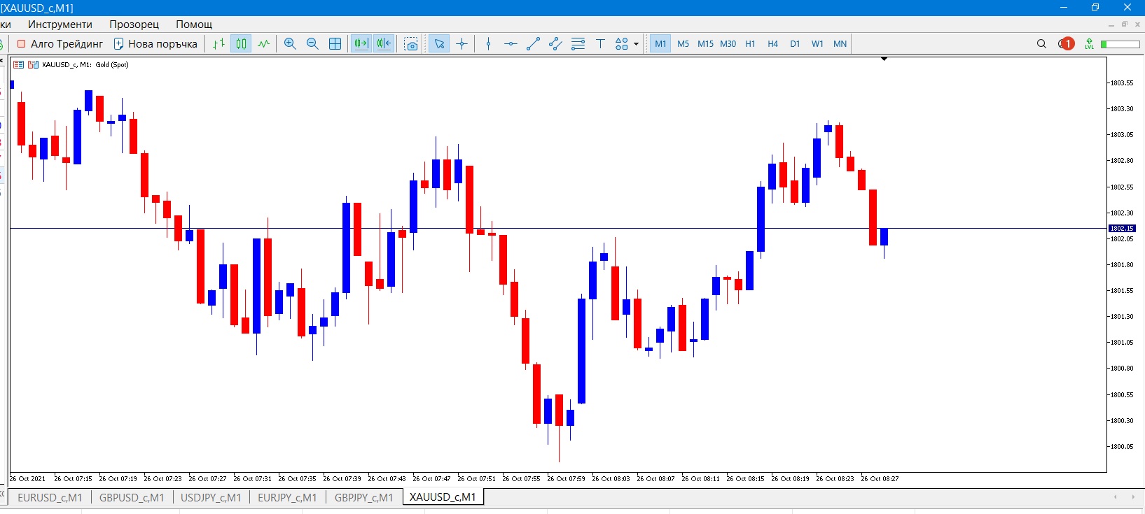Toggle auto scroll chart to latest bar
Image resolution: width=1145 pixels, height=514 pixels.
[361, 43]
